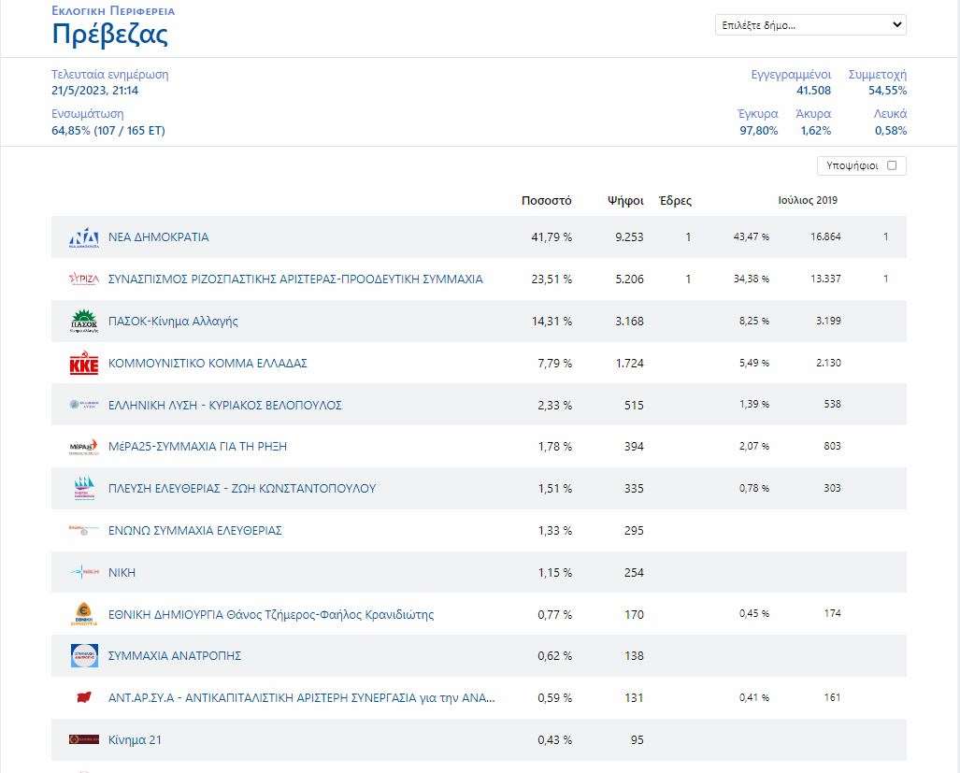Click the 64,85% (107 / 165 ET) value
The image size is (960, 773).
point(108,130)
